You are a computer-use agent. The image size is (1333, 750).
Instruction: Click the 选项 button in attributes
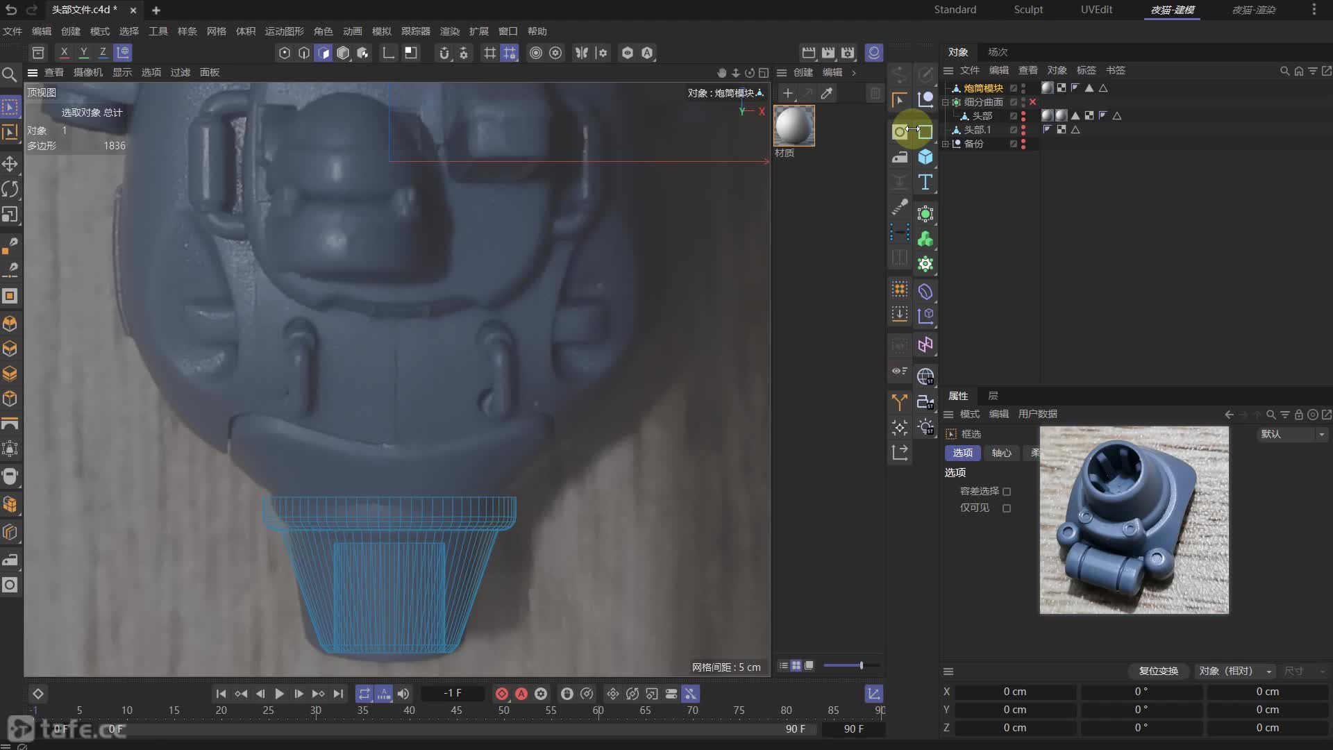pyautogui.click(x=962, y=453)
